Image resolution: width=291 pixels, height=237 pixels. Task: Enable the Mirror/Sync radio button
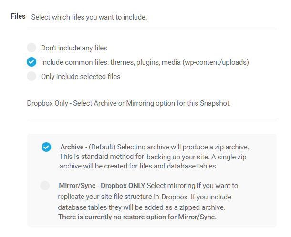(x=45, y=186)
